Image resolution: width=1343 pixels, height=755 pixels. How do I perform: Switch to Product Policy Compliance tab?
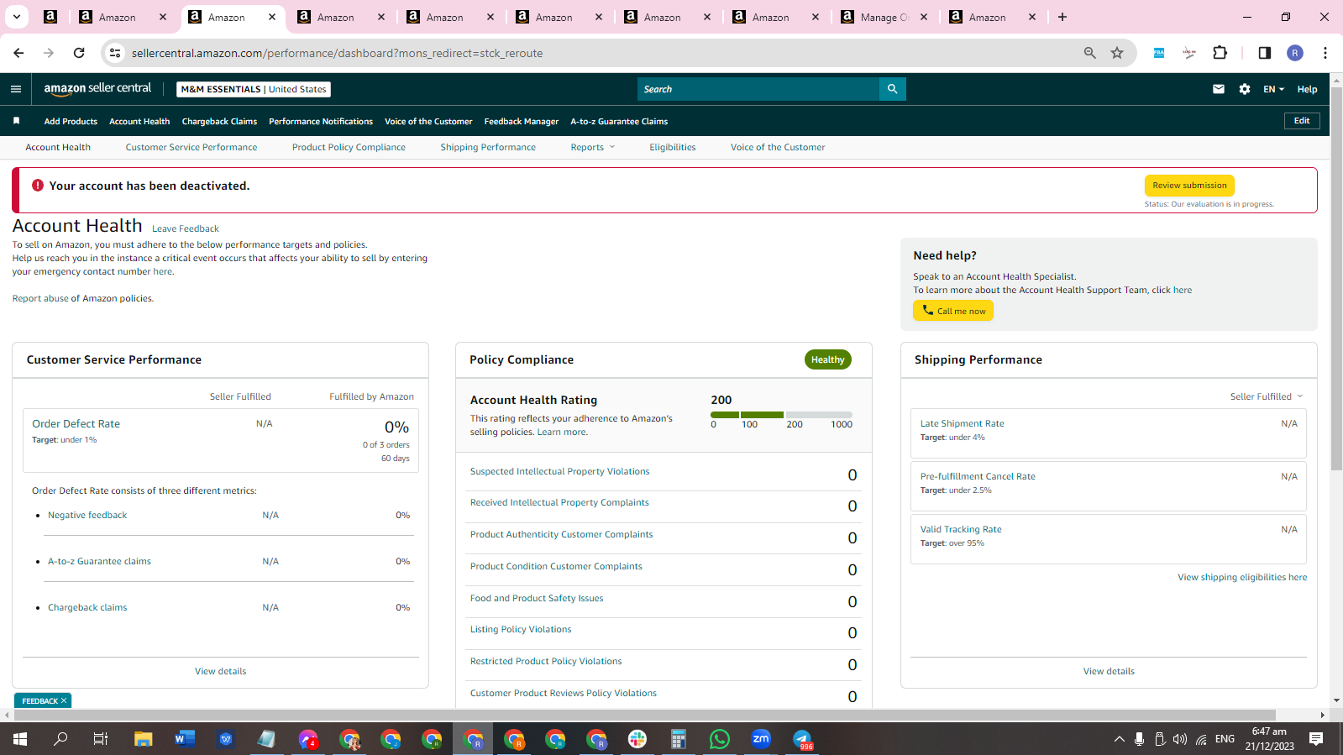(x=349, y=147)
